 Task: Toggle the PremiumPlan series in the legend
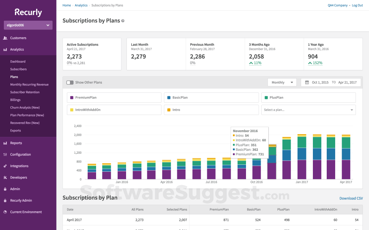click(114, 97)
